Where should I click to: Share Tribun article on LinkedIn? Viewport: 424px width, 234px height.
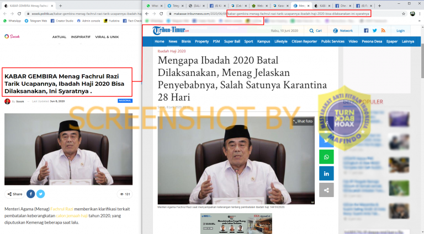pyautogui.click(x=326, y=173)
